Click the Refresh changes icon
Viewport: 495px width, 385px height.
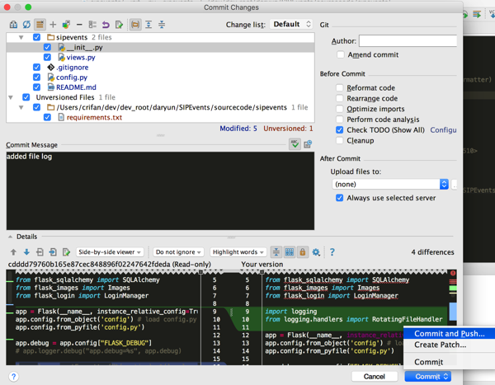(x=26, y=25)
